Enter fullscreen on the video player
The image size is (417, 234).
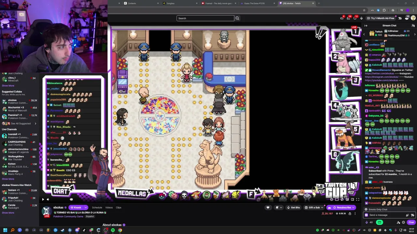click(x=357, y=200)
